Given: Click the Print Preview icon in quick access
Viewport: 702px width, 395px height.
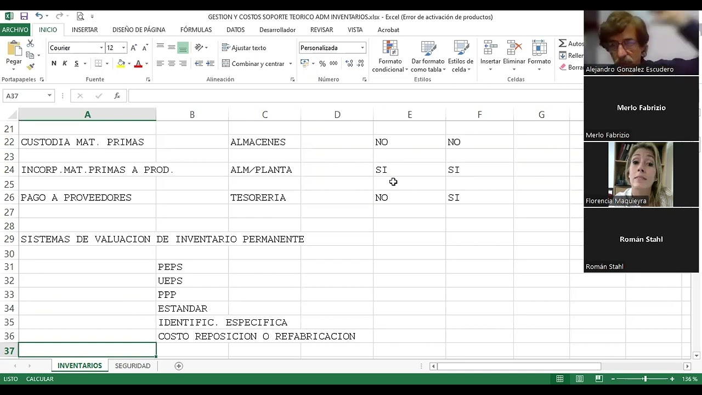Looking at the screenshot, I should point(81,16).
